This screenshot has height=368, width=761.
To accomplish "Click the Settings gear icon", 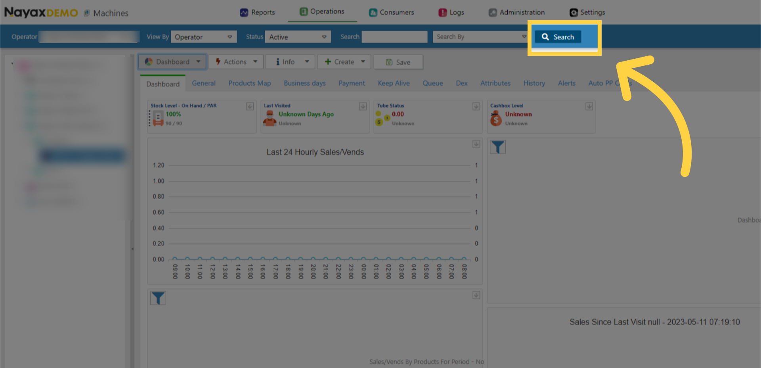I will (x=574, y=13).
